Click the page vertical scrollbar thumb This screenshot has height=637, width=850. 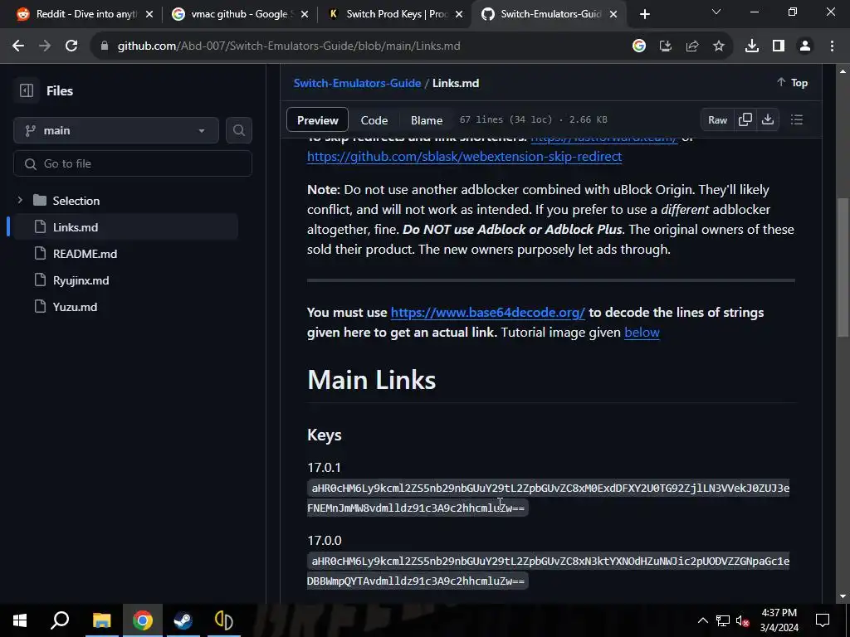[843, 268]
